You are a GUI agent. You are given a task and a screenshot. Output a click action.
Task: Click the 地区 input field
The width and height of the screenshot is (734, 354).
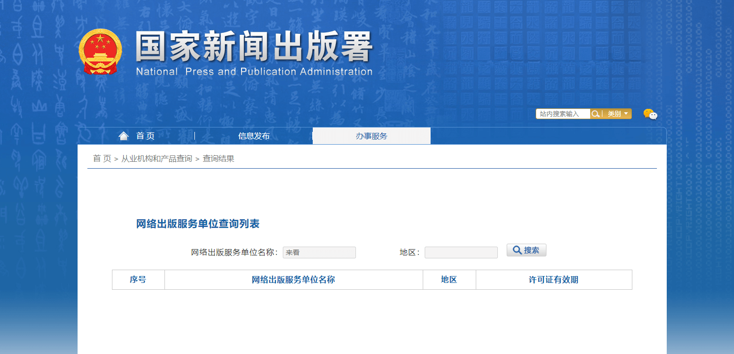pyautogui.click(x=461, y=253)
